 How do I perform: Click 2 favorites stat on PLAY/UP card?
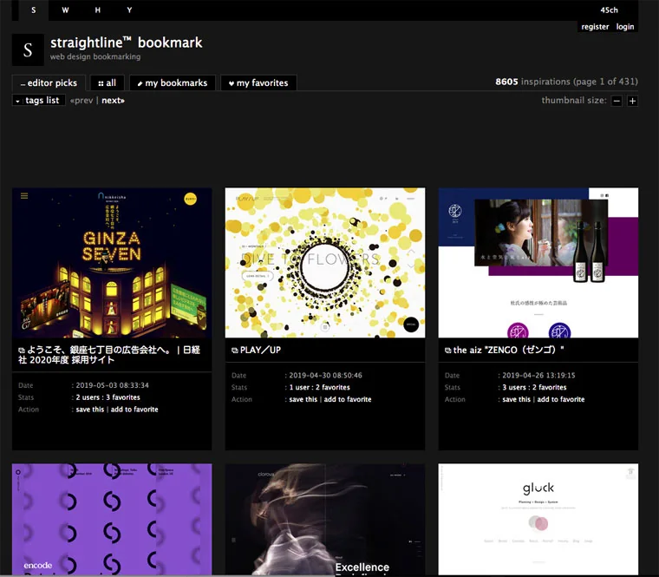pos(333,387)
